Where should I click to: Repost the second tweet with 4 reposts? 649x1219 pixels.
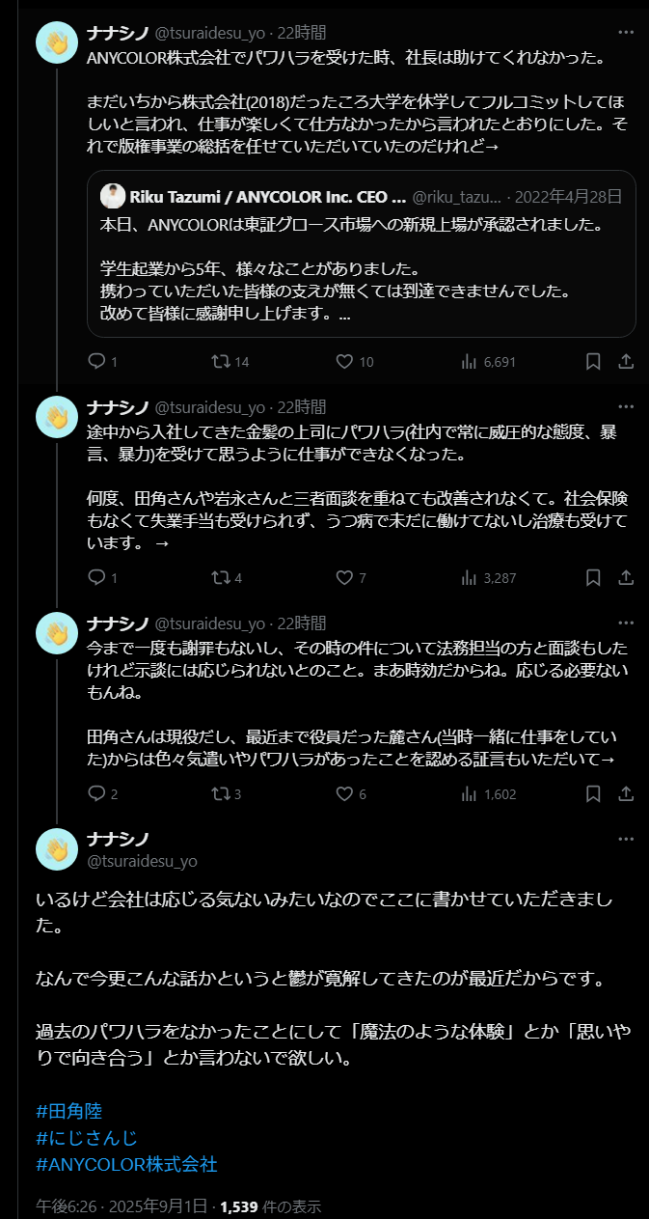point(220,578)
